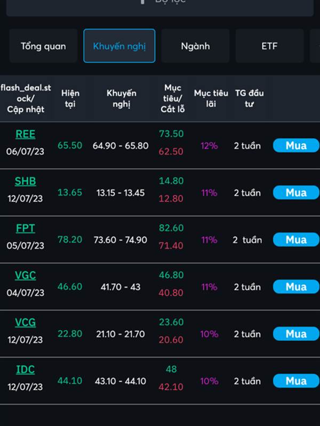Click SHB stop-loss price 12.80

point(171,198)
